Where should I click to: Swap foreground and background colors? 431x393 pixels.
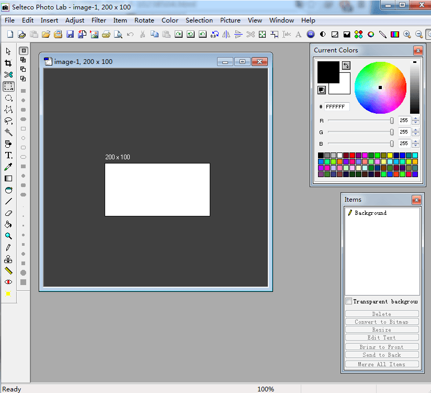click(346, 65)
